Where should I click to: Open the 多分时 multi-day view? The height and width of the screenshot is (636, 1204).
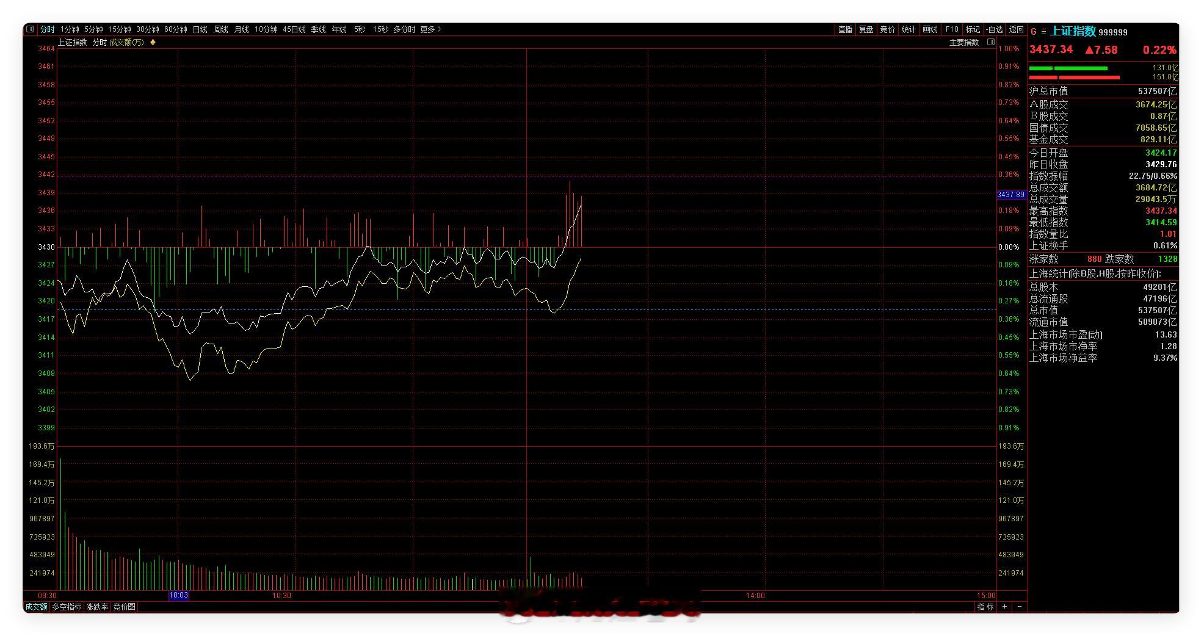404,29
